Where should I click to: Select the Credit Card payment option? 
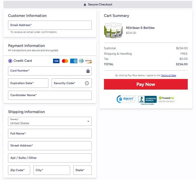(x=10, y=61)
